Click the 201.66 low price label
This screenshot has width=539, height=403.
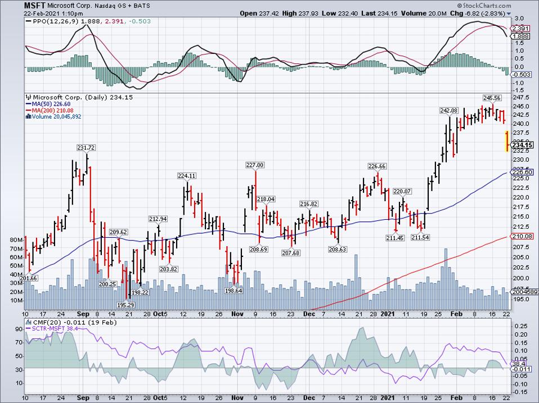coord(29,278)
